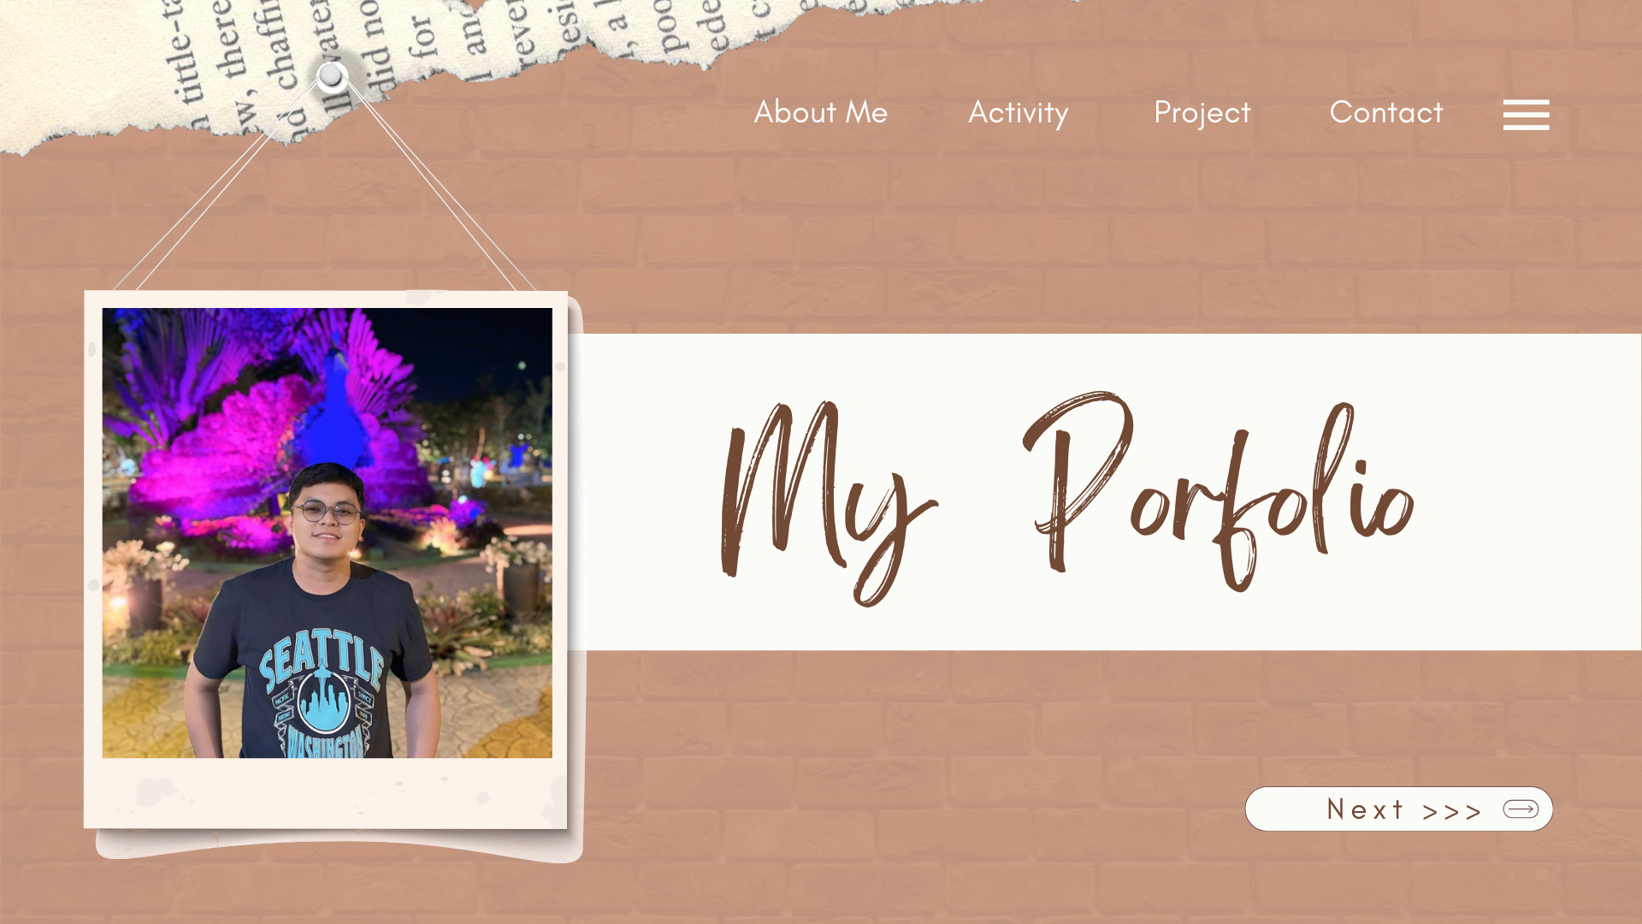Open the About Me section

[x=820, y=112]
